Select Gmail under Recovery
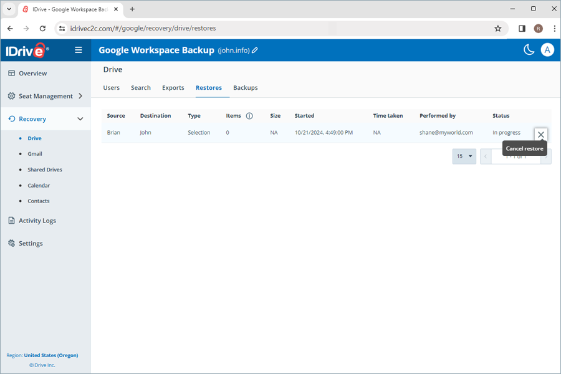 pyautogui.click(x=35, y=154)
